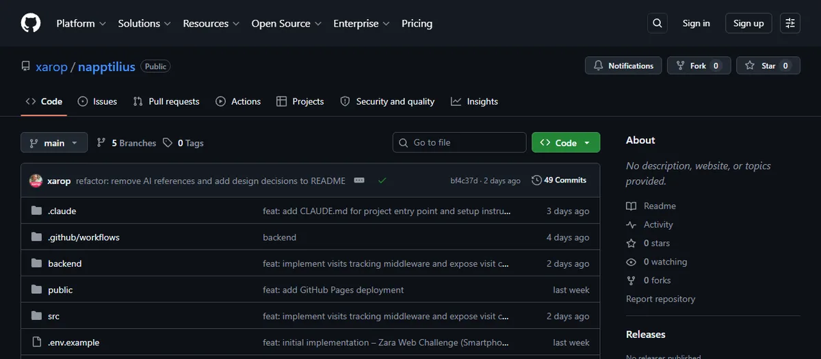The height and width of the screenshot is (359, 821).
Task: Fork the repository
Action: coord(699,66)
